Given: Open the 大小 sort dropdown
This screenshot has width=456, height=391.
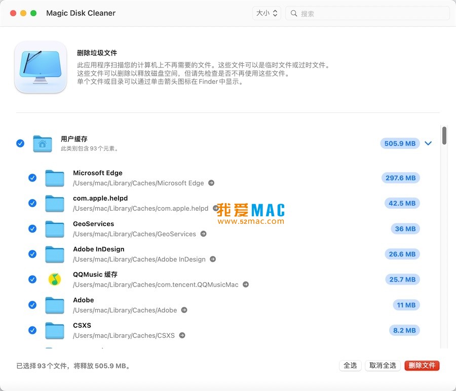Looking at the screenshot, I should (267, 13).
